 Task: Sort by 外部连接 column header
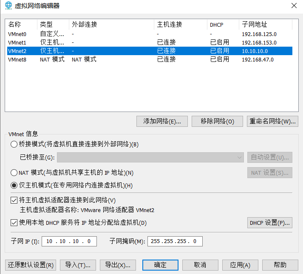(111, 25)
